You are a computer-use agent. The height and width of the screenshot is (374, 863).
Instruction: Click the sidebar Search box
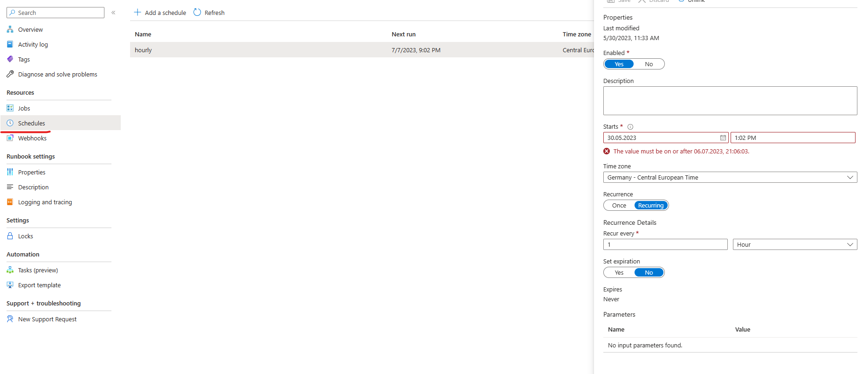55,13
